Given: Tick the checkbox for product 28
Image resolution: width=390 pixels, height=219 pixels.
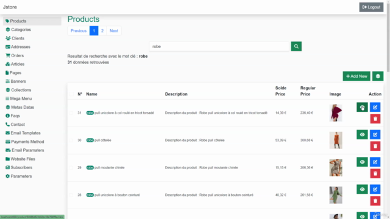Looking at the screenshot, I should [71, 195].
